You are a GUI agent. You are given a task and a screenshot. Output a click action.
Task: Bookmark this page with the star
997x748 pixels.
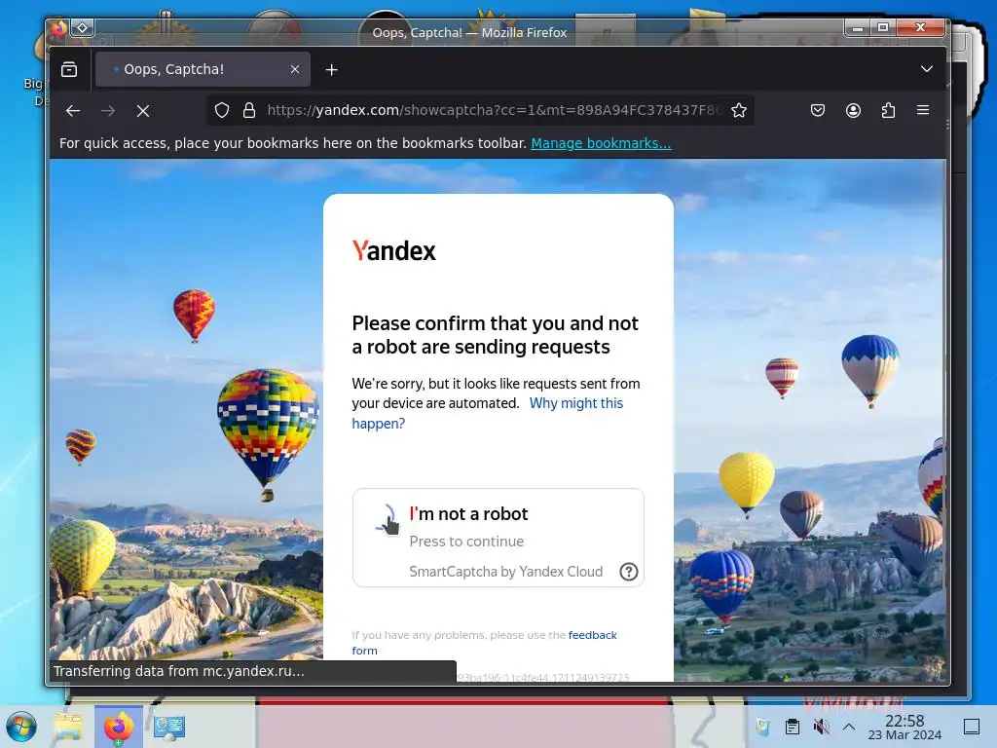point(739,111)
